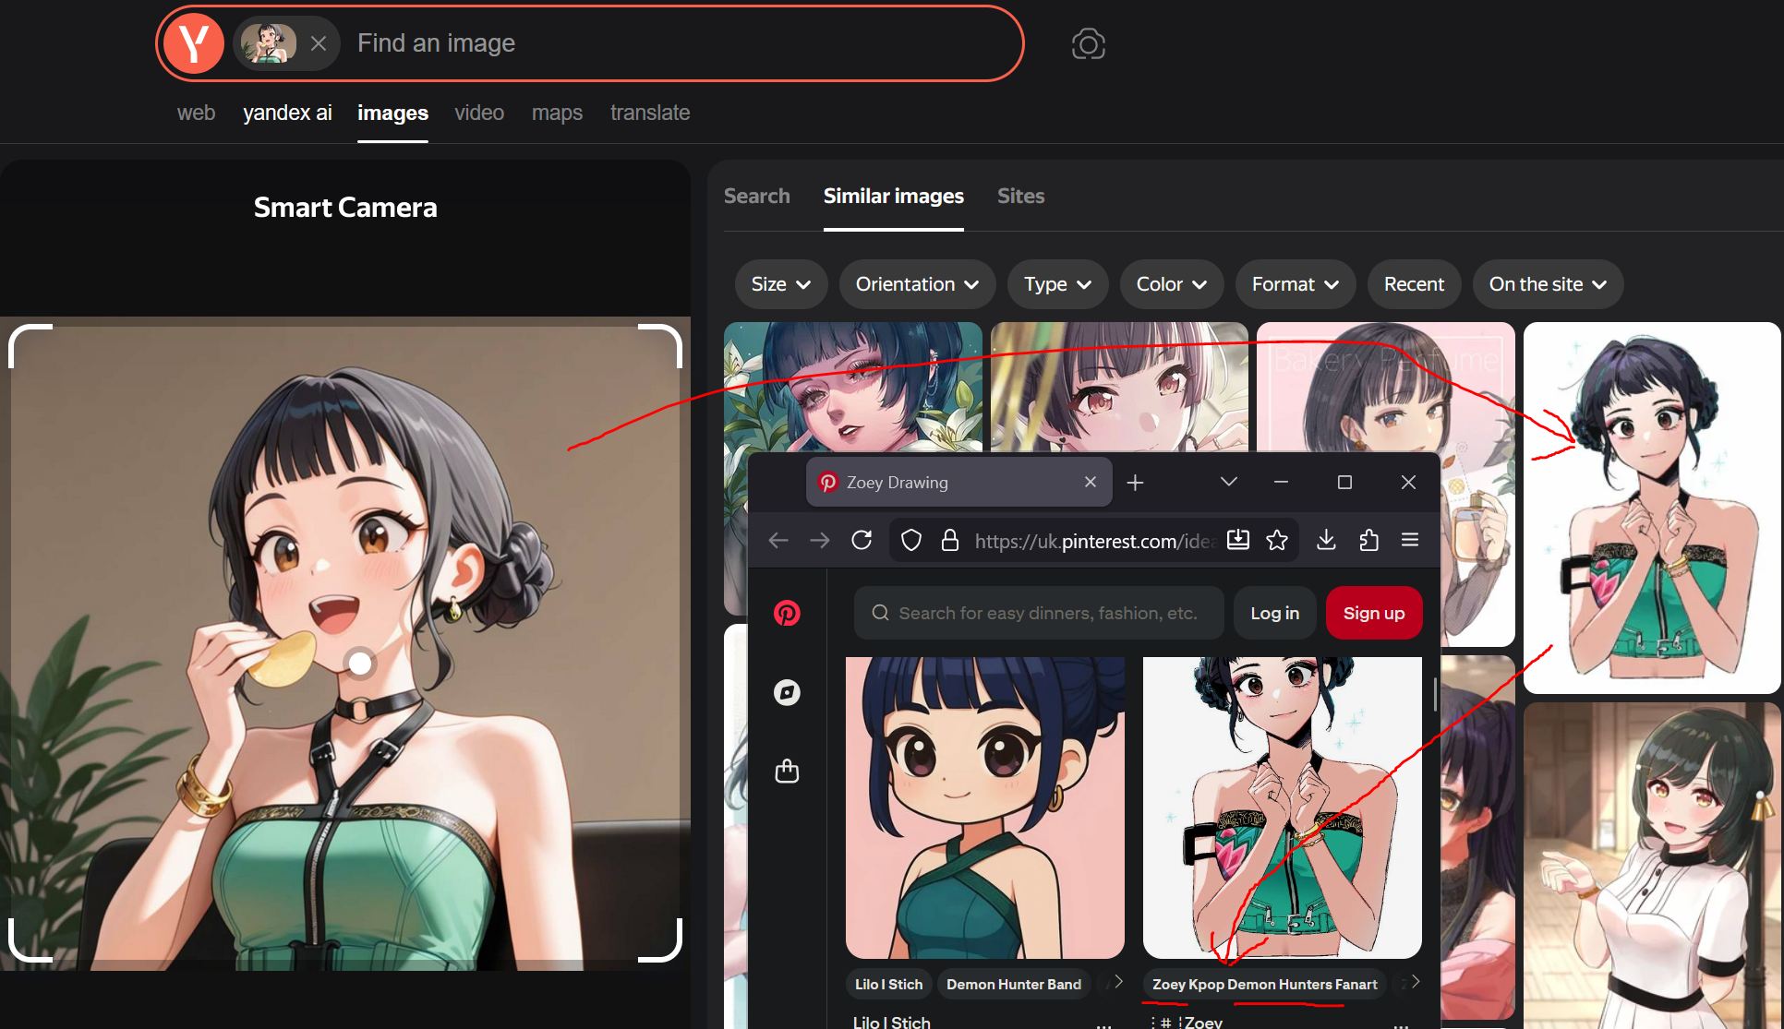Open the browser hamburger menu
1784x1029 pixels.
coord(1410,540)
